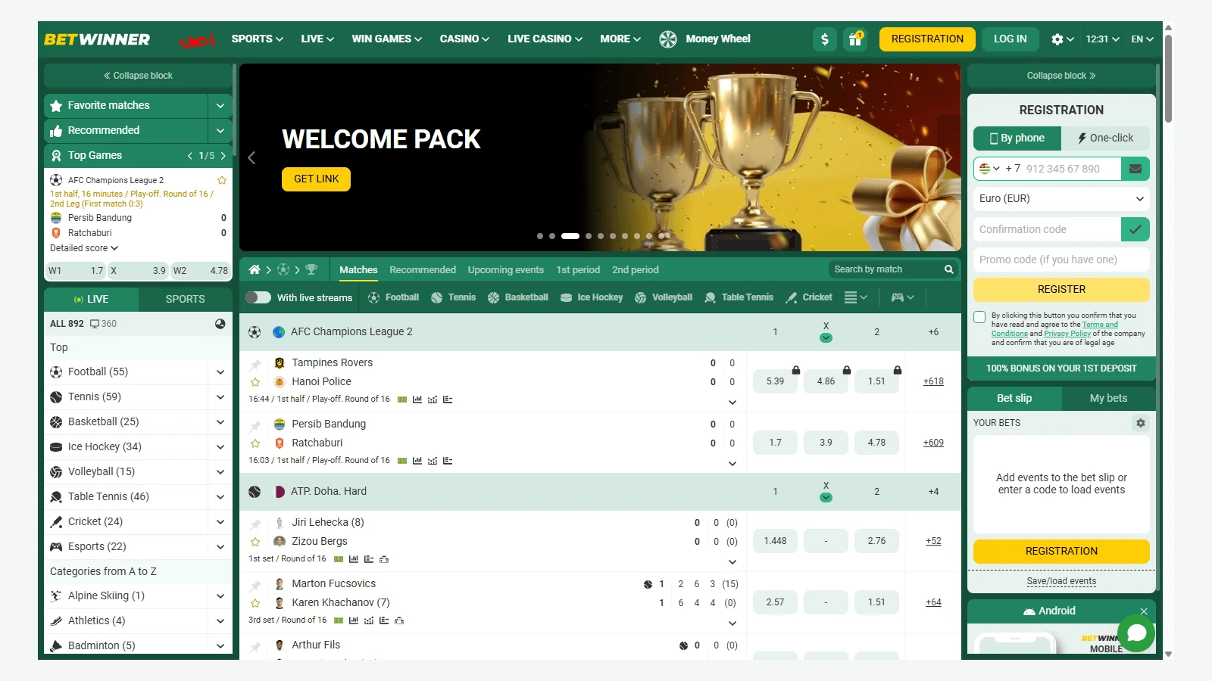Select One-click registration method
Screen dimensions: 1212x681
pos(1105,138)
